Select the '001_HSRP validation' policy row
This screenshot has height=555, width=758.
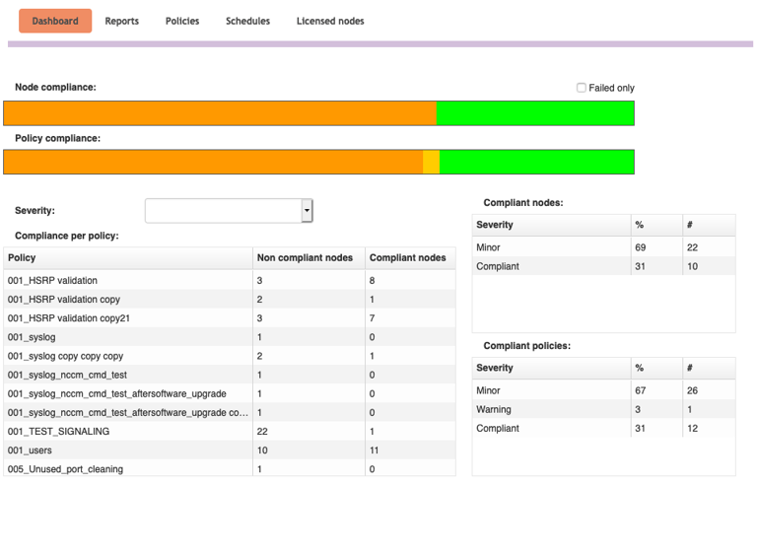230,280
